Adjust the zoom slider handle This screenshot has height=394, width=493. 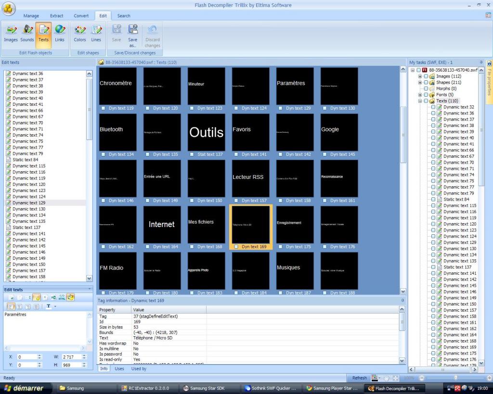pos(455,378)
